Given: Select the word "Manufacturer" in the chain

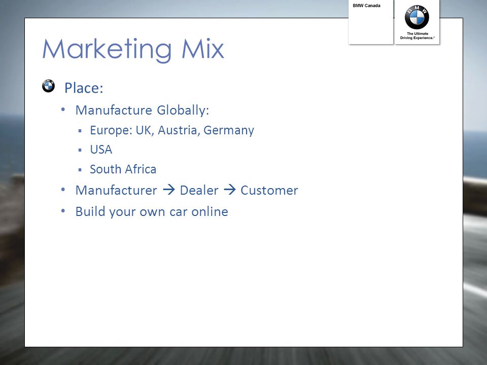Looking at the screenshot, I should (x=116, y=190).
